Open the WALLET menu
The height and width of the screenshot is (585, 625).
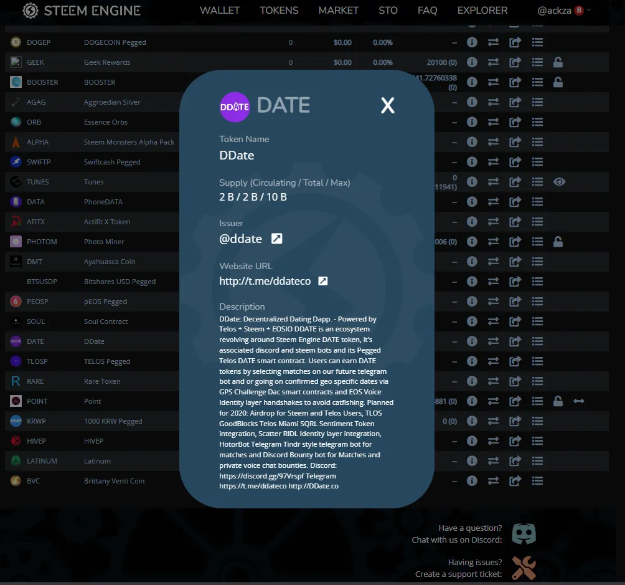[220, 11]
